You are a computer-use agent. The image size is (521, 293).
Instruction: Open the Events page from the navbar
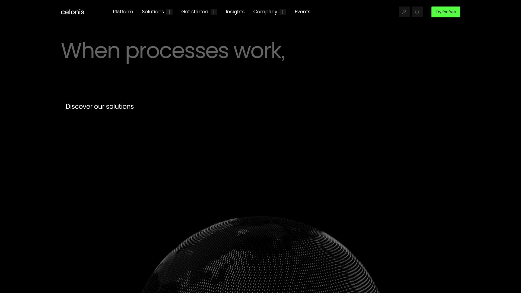tap(302, 12)
